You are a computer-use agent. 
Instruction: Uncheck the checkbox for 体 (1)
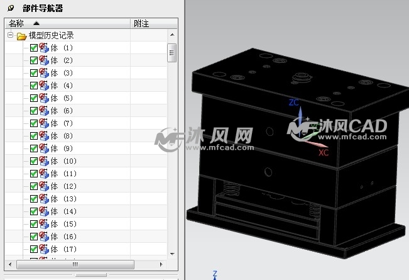click(34, 48)
